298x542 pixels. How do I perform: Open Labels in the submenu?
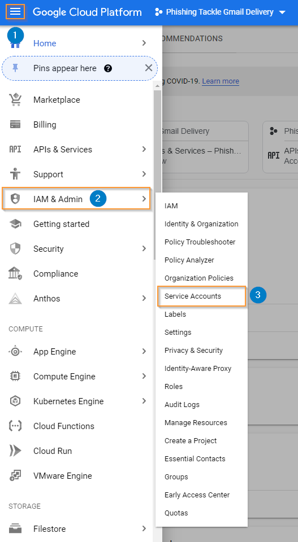201,314
